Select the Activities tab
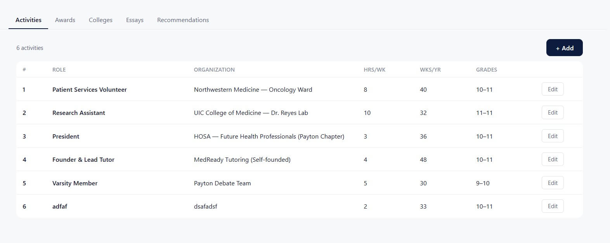 [x=28, y=20]
